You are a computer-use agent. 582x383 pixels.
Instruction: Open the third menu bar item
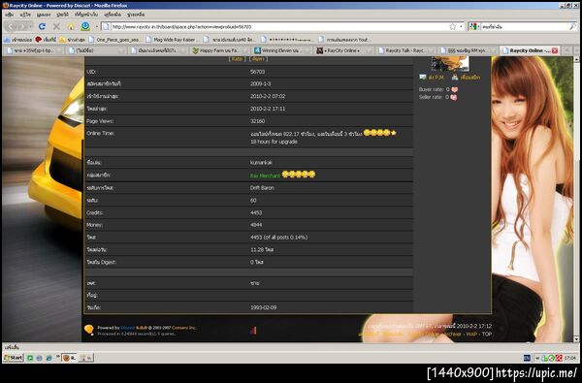(x=44, y=15)
